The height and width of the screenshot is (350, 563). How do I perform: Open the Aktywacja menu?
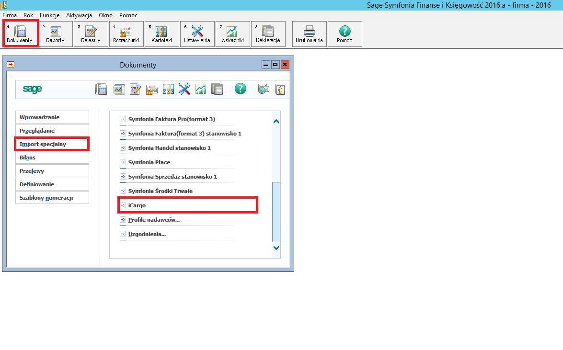79,15
